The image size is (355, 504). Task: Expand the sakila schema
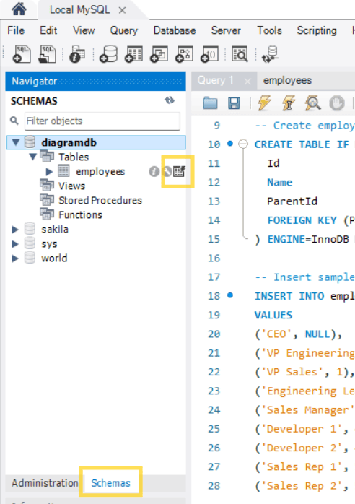point(15,229)
